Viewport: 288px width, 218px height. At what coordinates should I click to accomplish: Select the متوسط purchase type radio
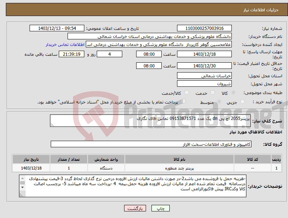[219, 101]
